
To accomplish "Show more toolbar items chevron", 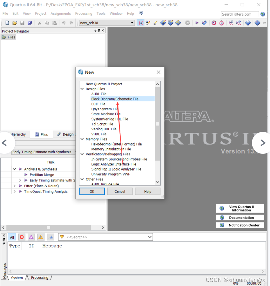I will click(265, 23).
